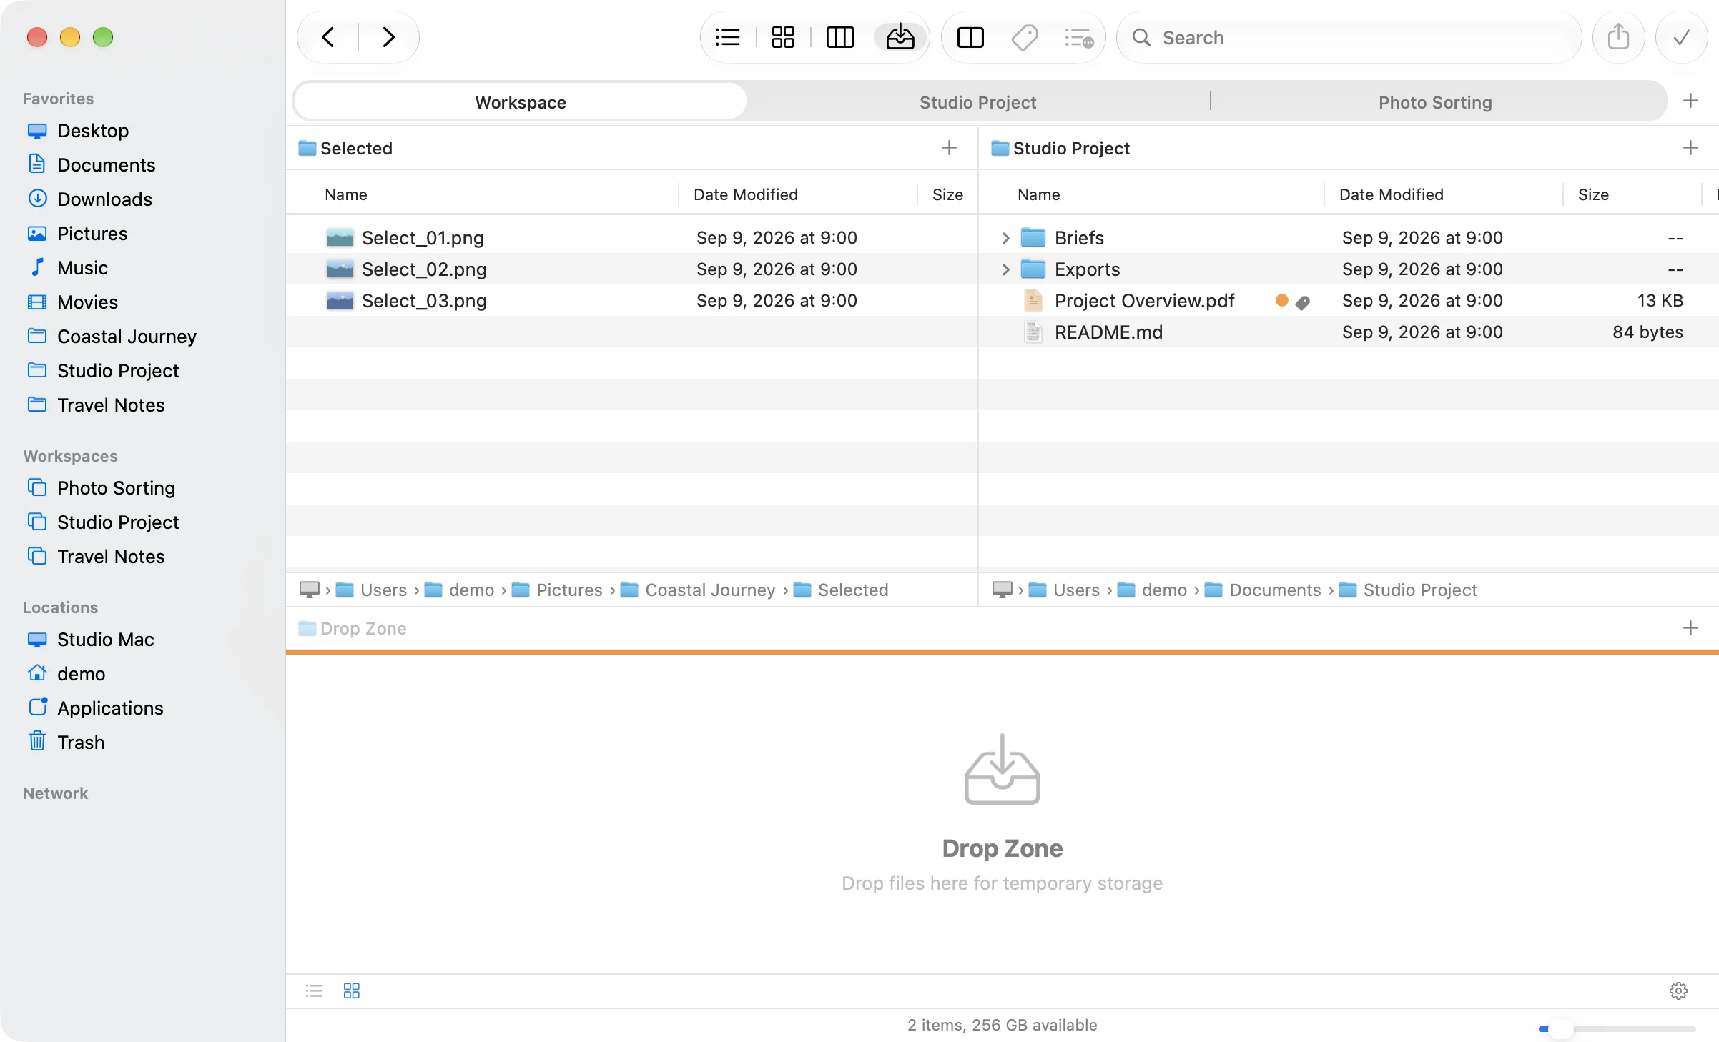The width and height of the screenshot is (1719, 1042).
Task: Open Applications in sidebar
Action: tap(110, 708)
